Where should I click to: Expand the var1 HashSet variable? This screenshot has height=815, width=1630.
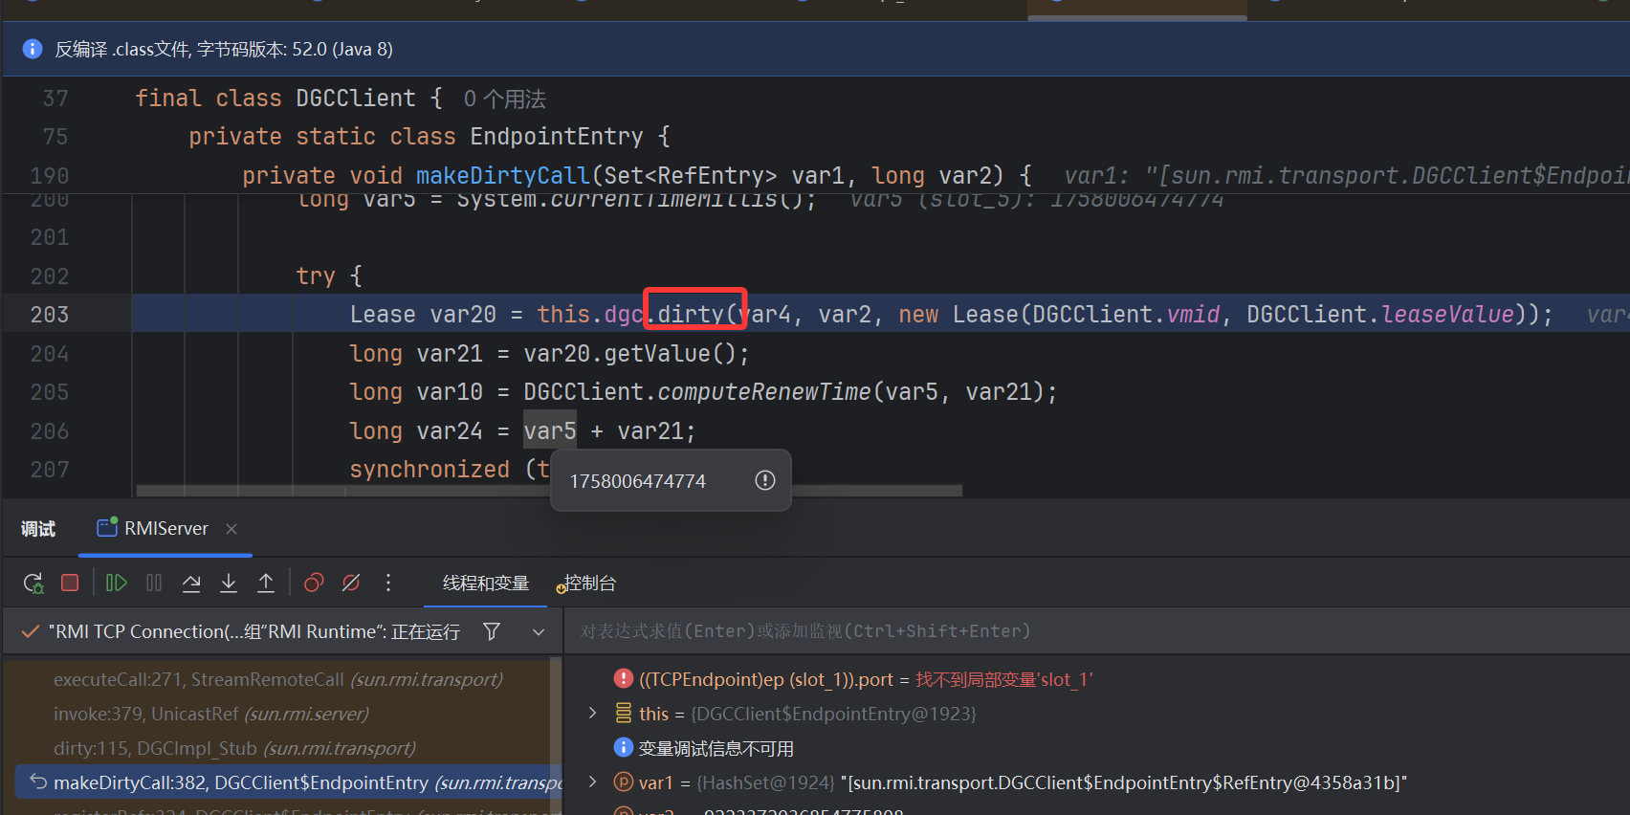(592, 782)
